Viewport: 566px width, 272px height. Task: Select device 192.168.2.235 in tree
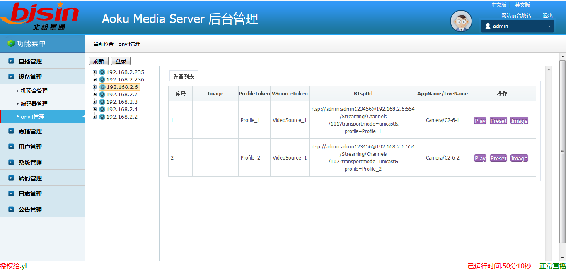tap(125, 72)
